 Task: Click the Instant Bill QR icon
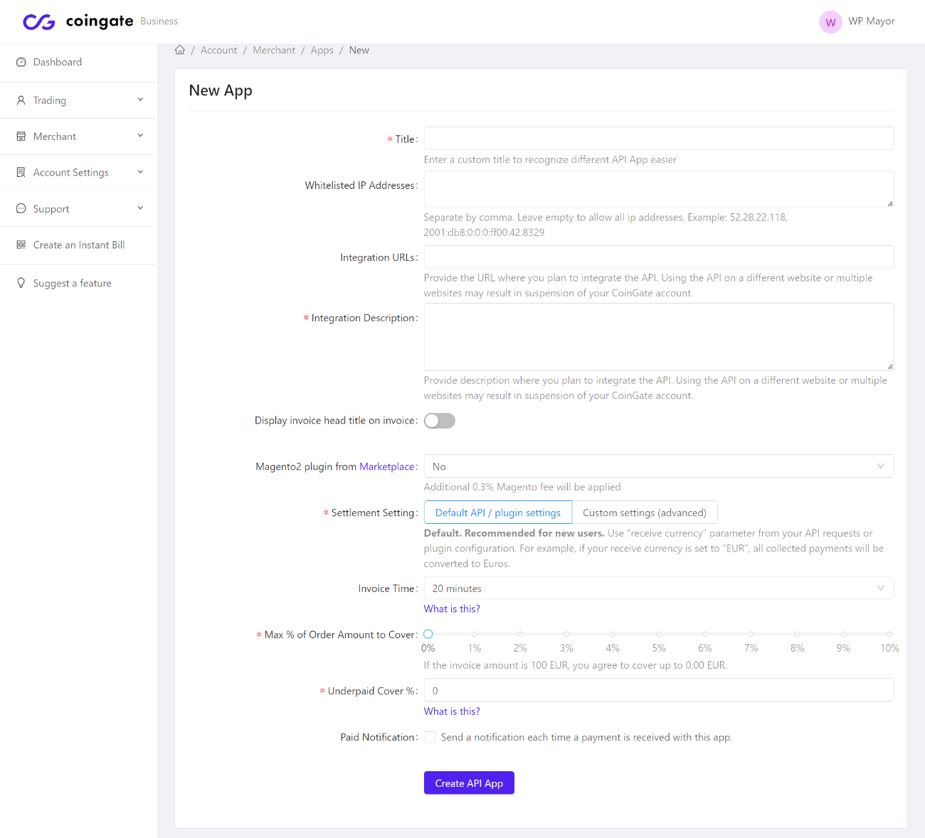[21, 245]
